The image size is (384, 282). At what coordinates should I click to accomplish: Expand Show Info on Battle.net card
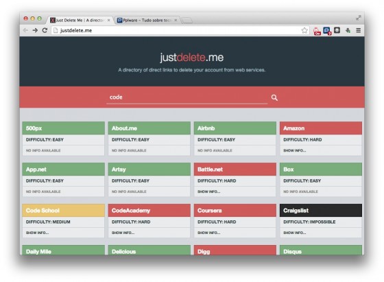point(209,191)
